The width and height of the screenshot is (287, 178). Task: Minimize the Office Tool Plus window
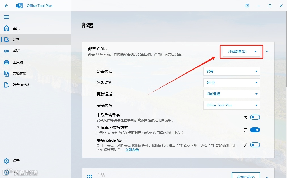[x=259, y=6]
